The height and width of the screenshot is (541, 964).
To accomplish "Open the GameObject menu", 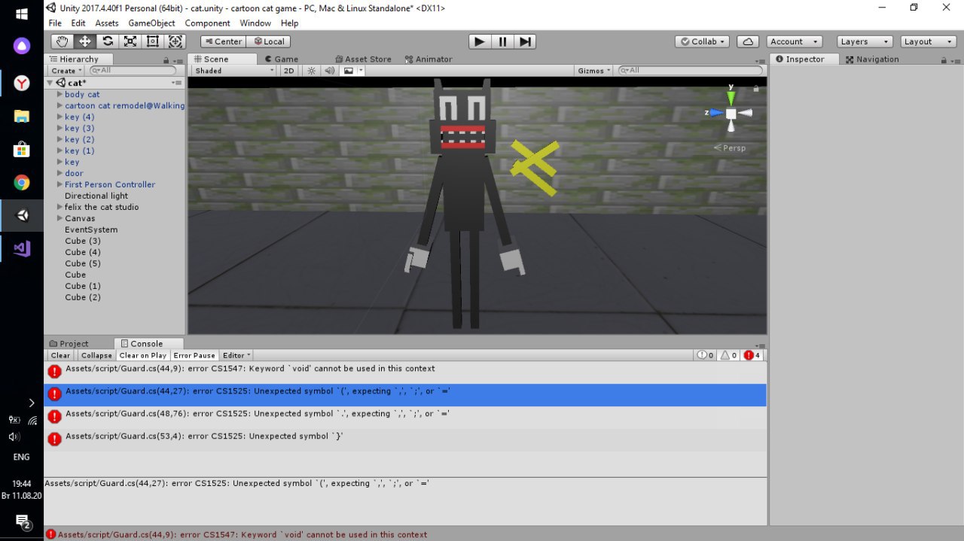I will point(151,23).
